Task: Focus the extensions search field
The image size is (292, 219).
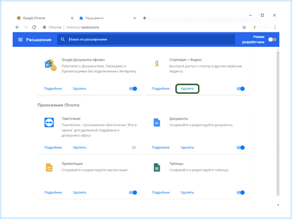Action: [x=146, y=40]
